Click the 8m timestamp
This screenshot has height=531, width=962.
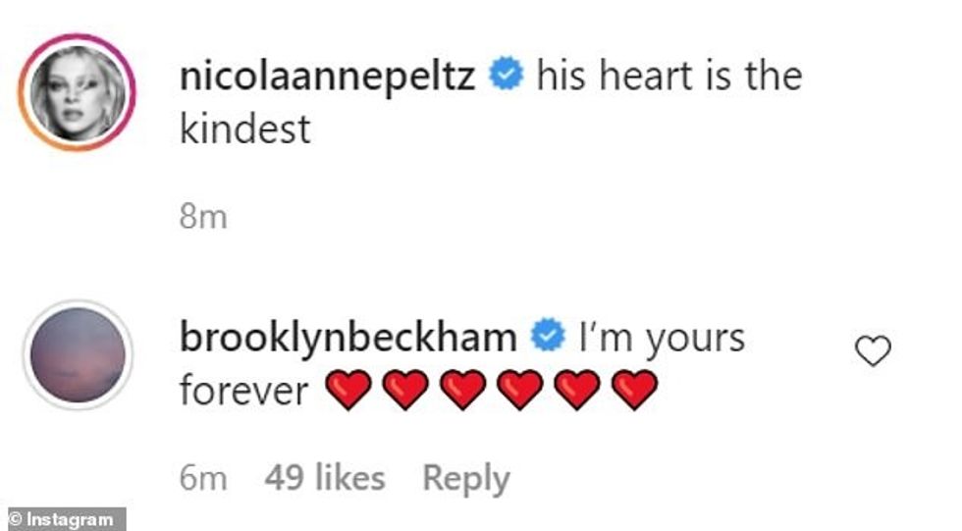pyautogui.click(x=202, y=217)
